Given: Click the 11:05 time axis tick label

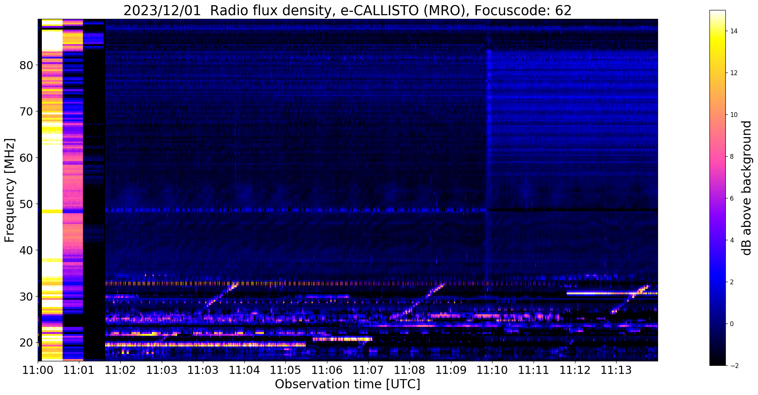Looking at the screenshot, I should 285,370.
